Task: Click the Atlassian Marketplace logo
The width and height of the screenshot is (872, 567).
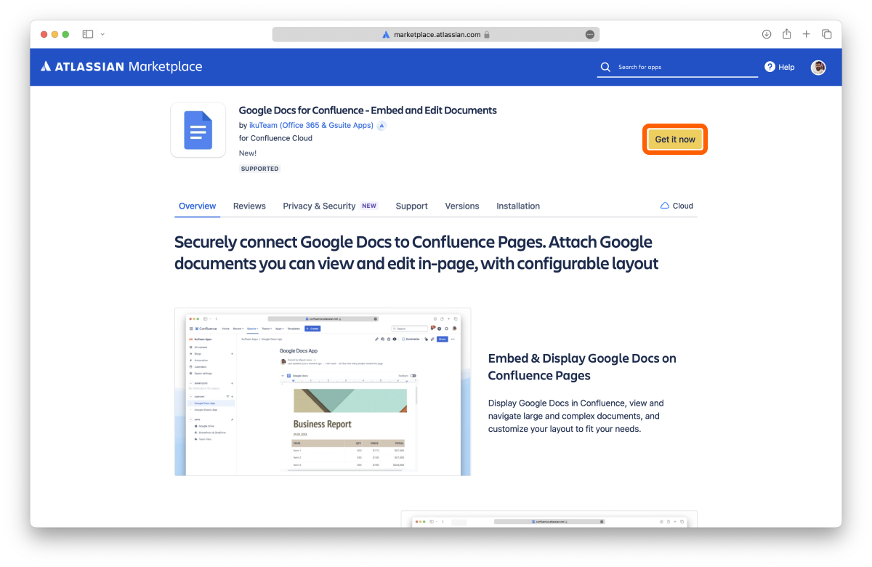Action: (121, 66)
